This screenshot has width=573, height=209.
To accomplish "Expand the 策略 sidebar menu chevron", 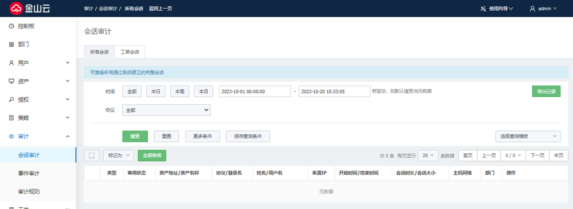I will 67,118.
